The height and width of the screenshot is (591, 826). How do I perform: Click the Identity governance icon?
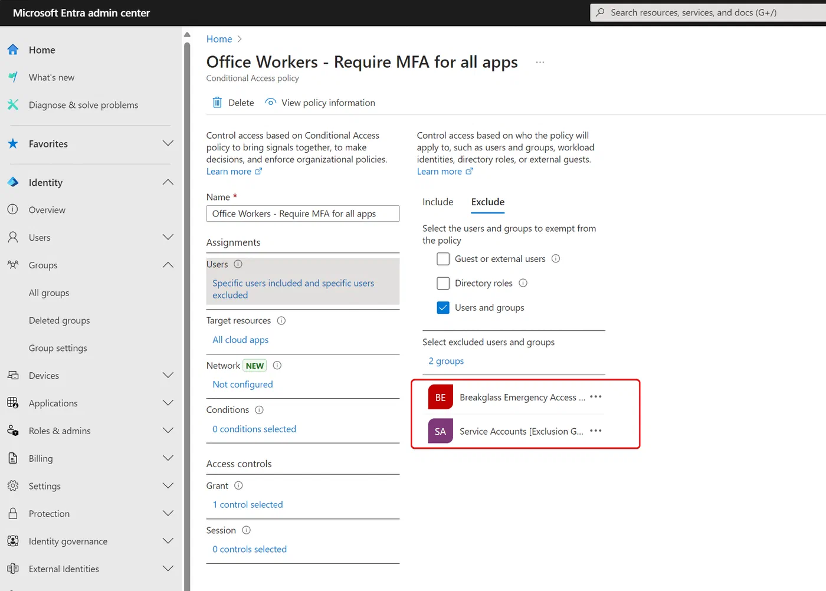click(13, 541)
